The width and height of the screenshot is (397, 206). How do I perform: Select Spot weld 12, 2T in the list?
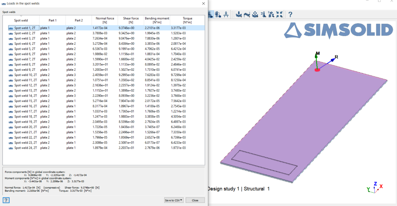tap(25, 85)
